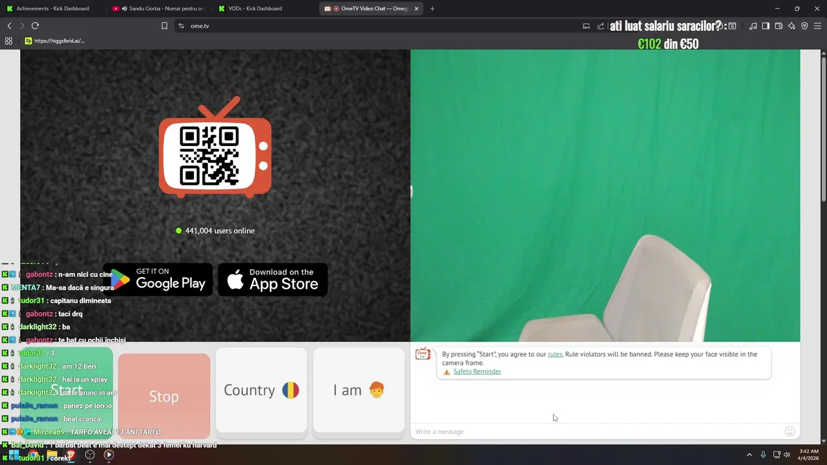
Task: Open the apps grid in bookmarks bar
Action: coord(8,41)
